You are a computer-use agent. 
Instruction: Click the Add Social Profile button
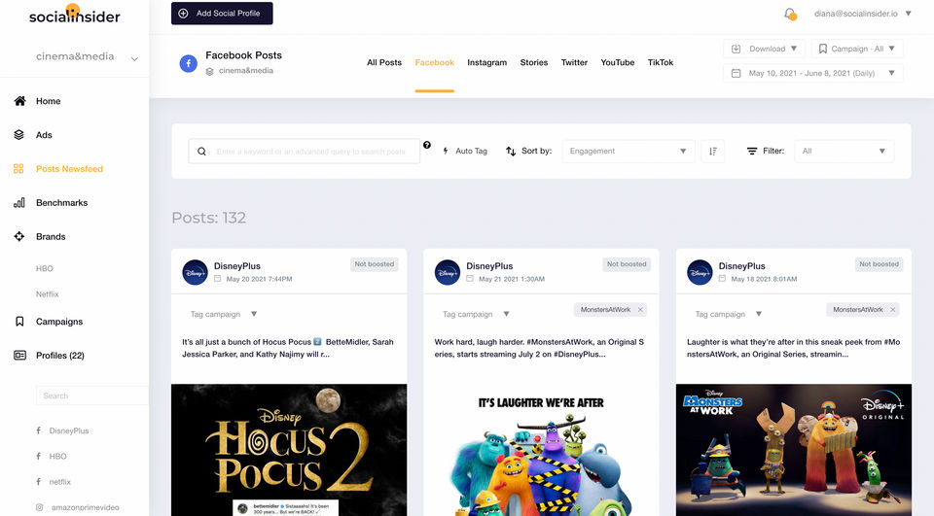point(222,13)
